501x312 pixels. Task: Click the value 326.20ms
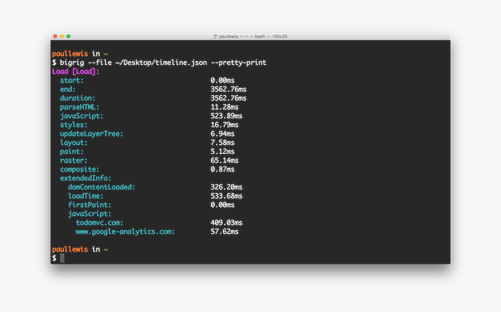pos(226,187)
